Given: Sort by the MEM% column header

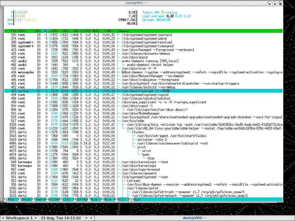Looking at the screenshot, I should pos(96,31).
